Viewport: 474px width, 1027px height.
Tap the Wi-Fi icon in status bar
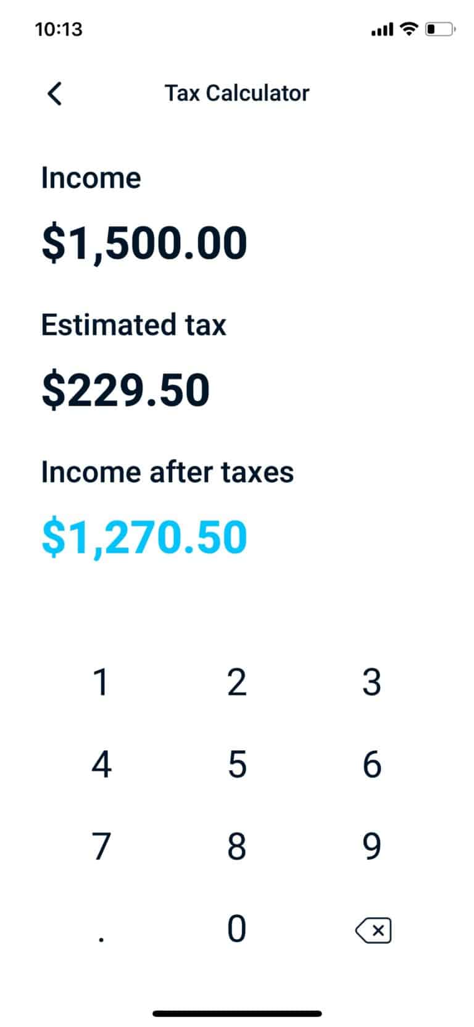tap(408, 28)
